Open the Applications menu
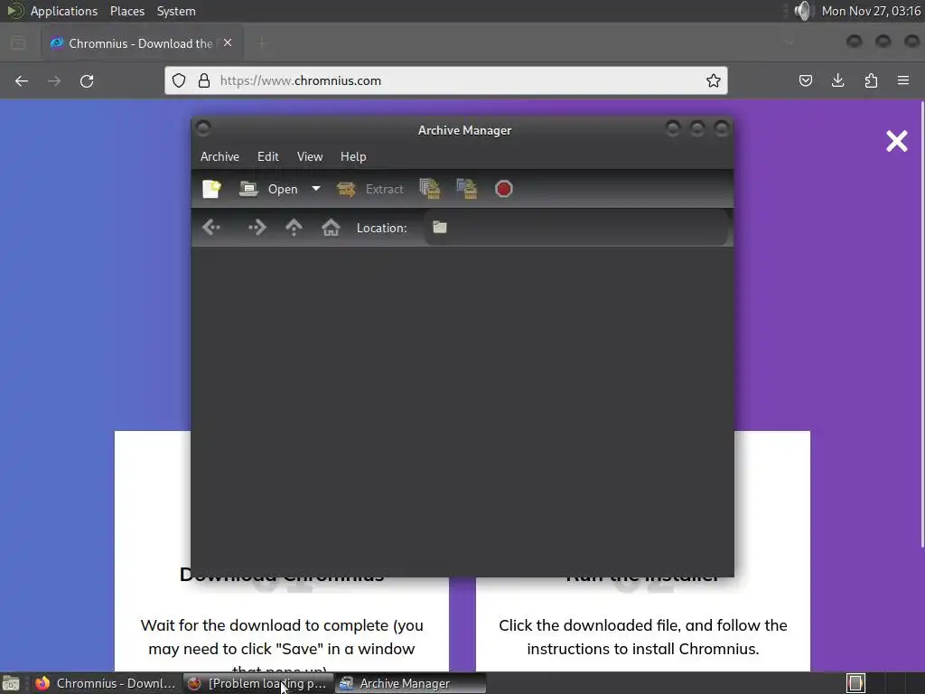The width and height of the screenshot is (925, 694). (x=64, y=11)
